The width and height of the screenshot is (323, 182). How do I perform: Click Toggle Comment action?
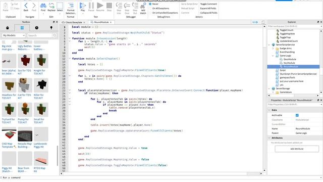coord(208,4)
